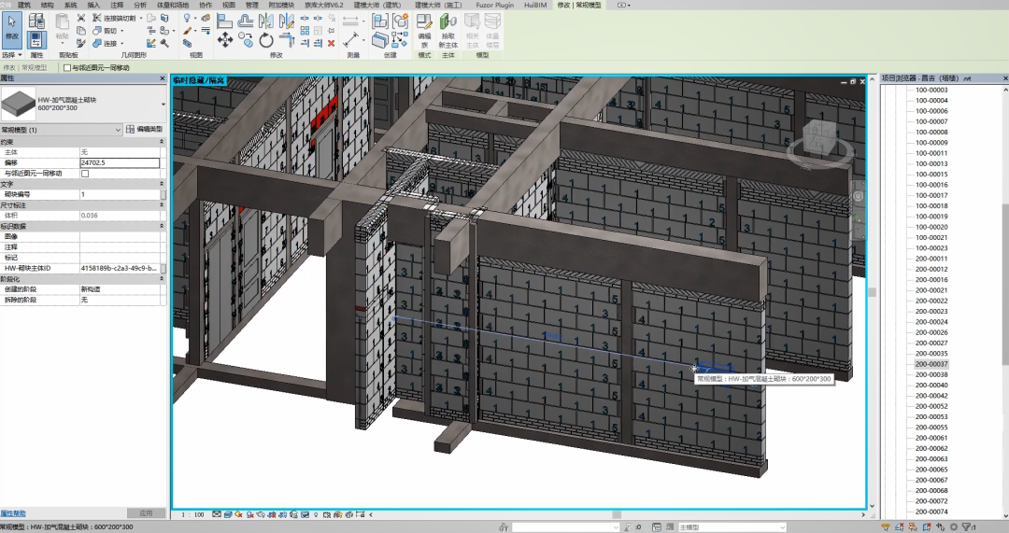This screenshot has height=533, width=1009.
Task: Open the 视图 ribbon tab
Action: tap(229, 5)
